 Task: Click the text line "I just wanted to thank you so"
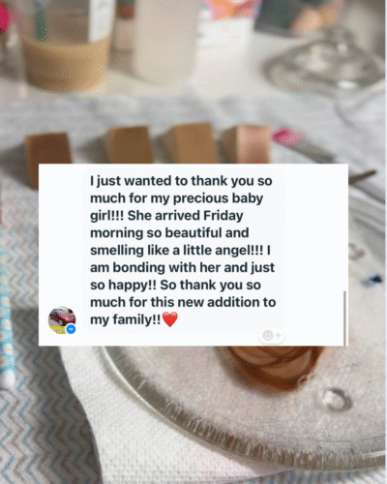tap(181, 181)
